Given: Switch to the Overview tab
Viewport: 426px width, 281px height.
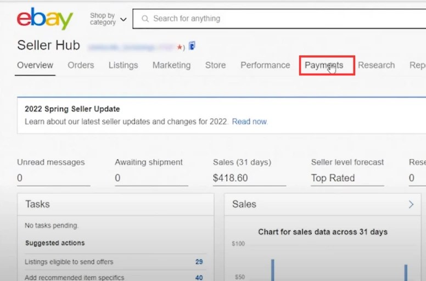Looking at the screenshot, I should pos(35,65).
